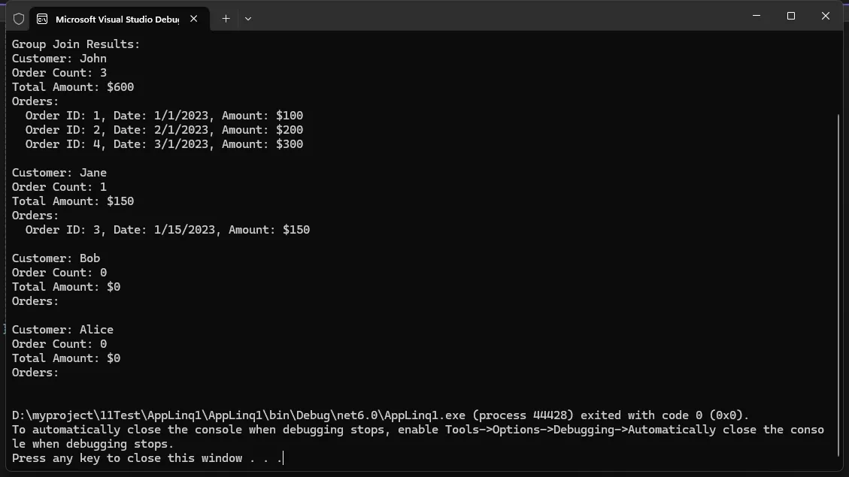Click the Order ID: 4 output line

pos(164,144)
